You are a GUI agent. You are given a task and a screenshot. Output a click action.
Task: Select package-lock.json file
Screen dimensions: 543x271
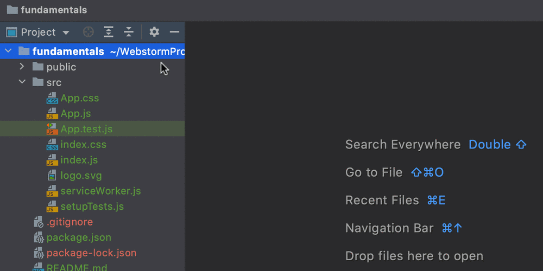(92, 253)
